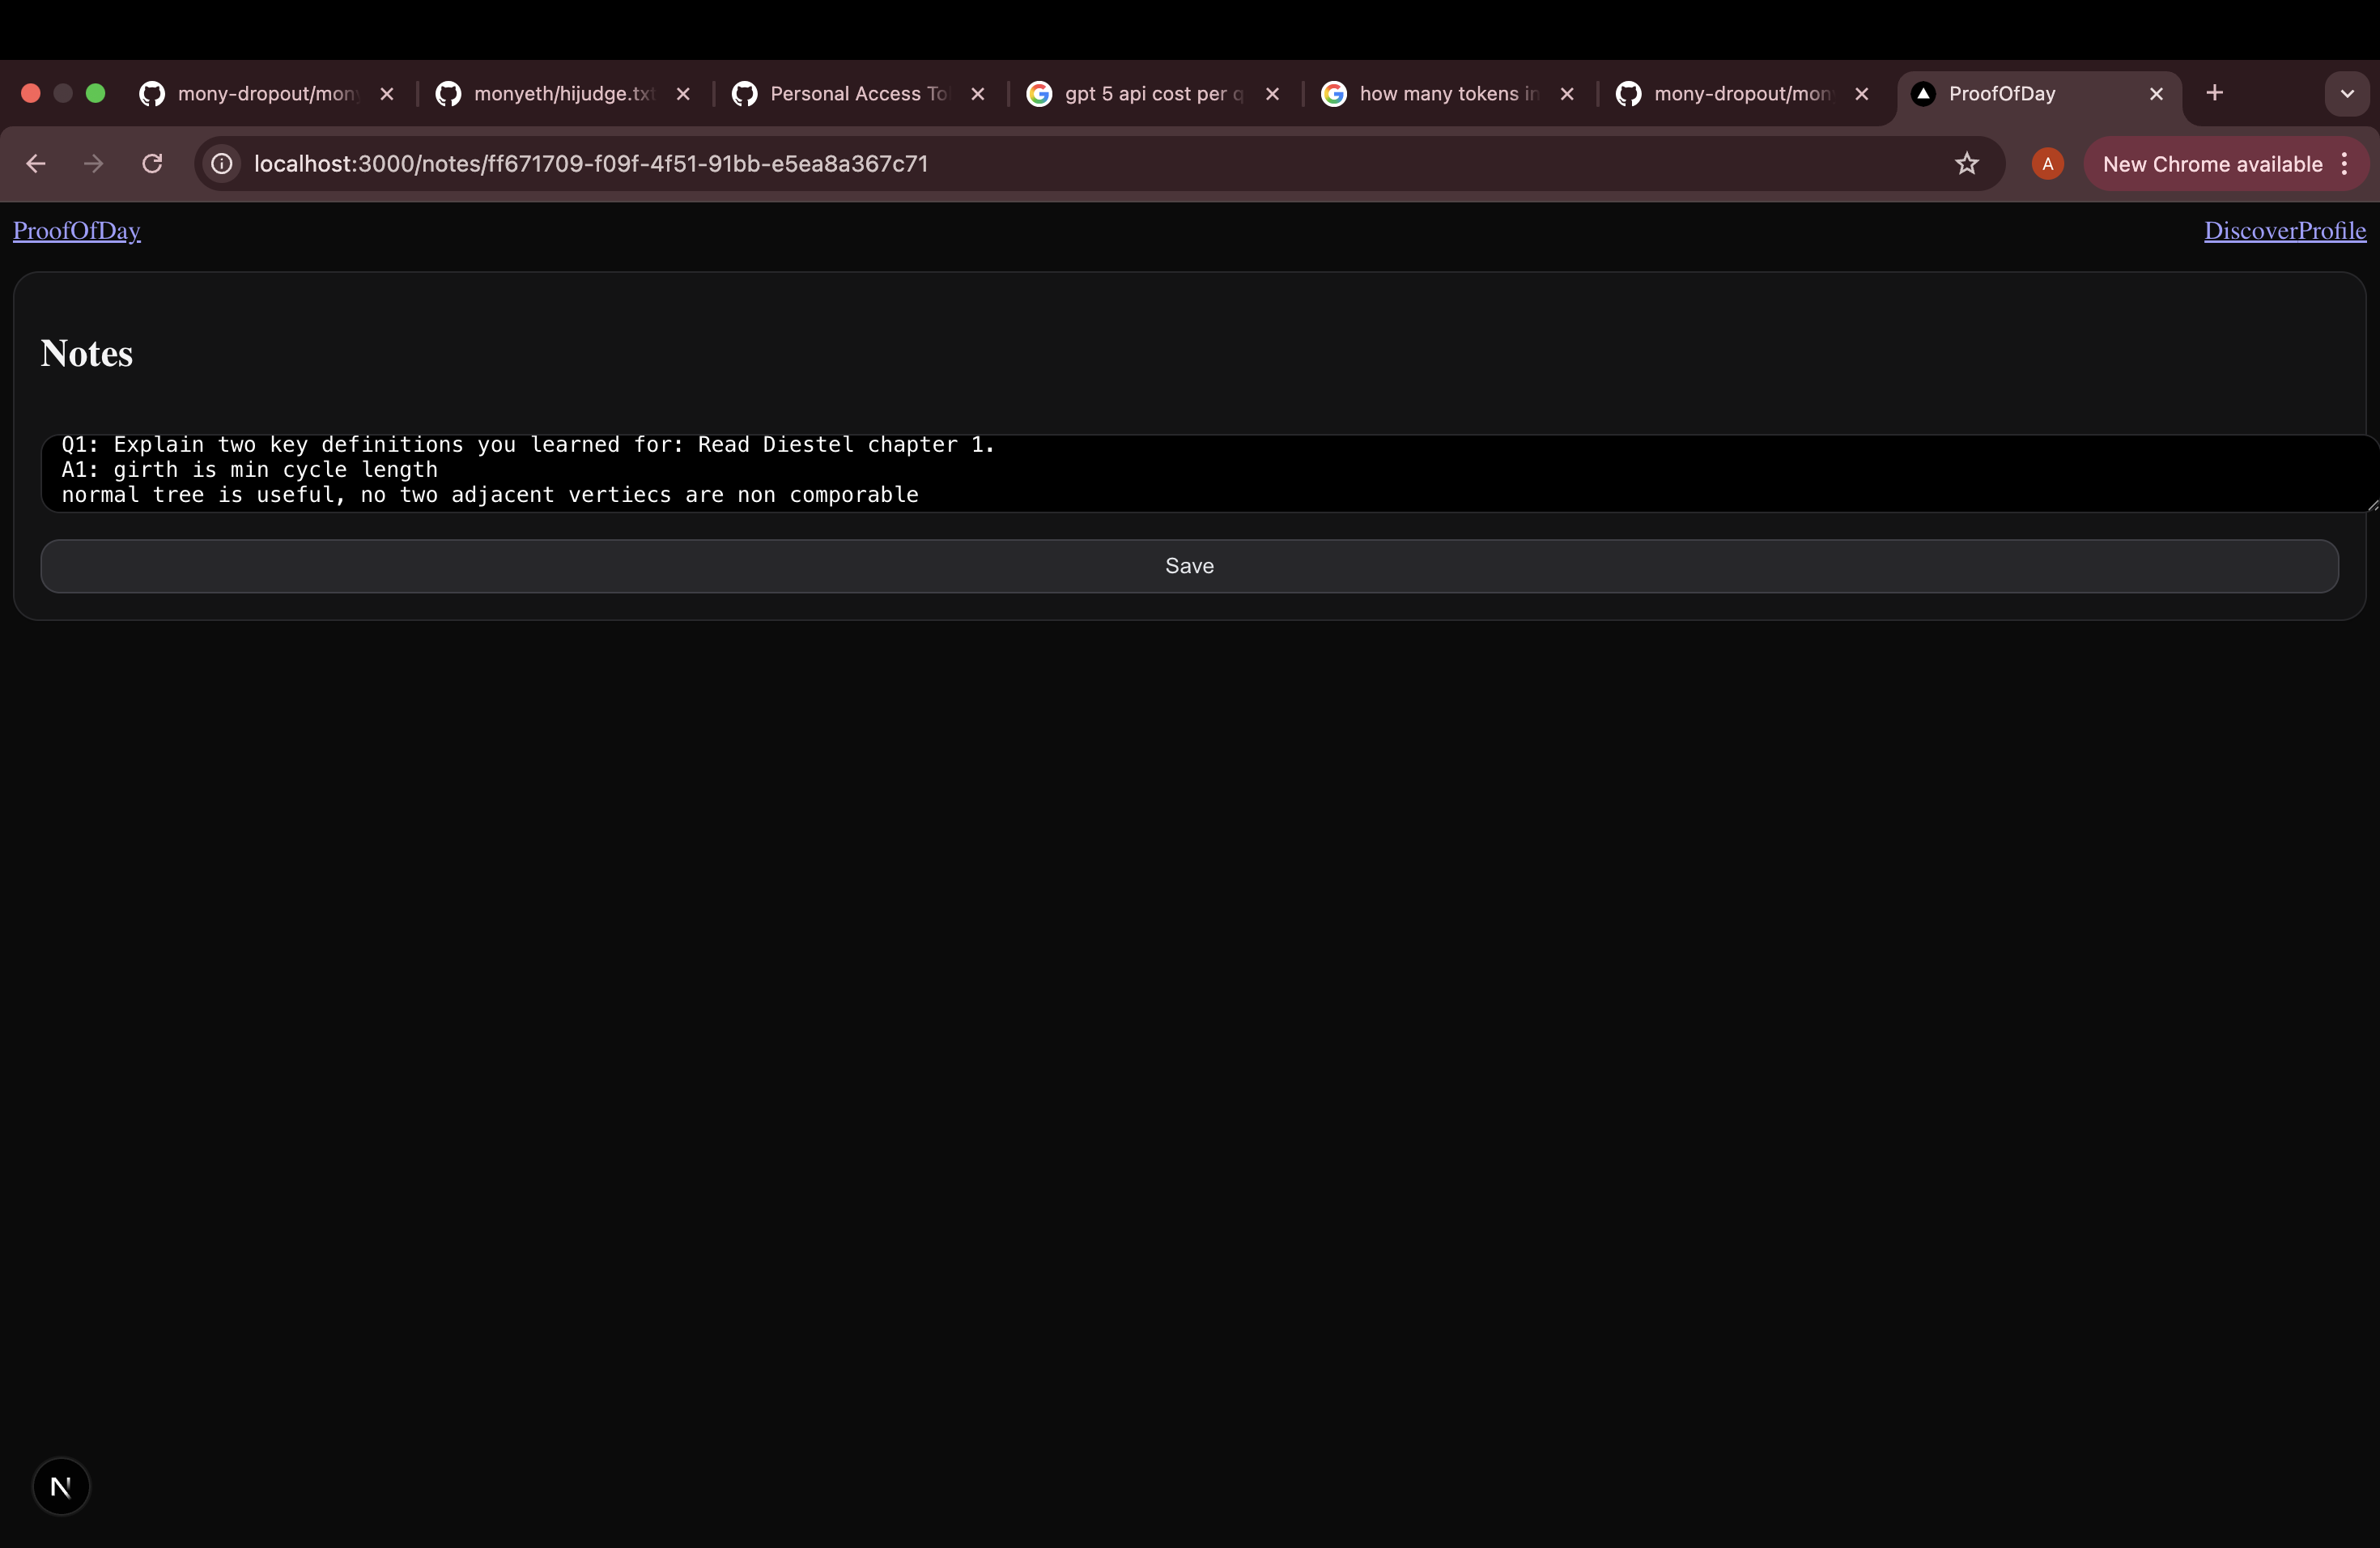Close the how many tokens tab

1567,94
